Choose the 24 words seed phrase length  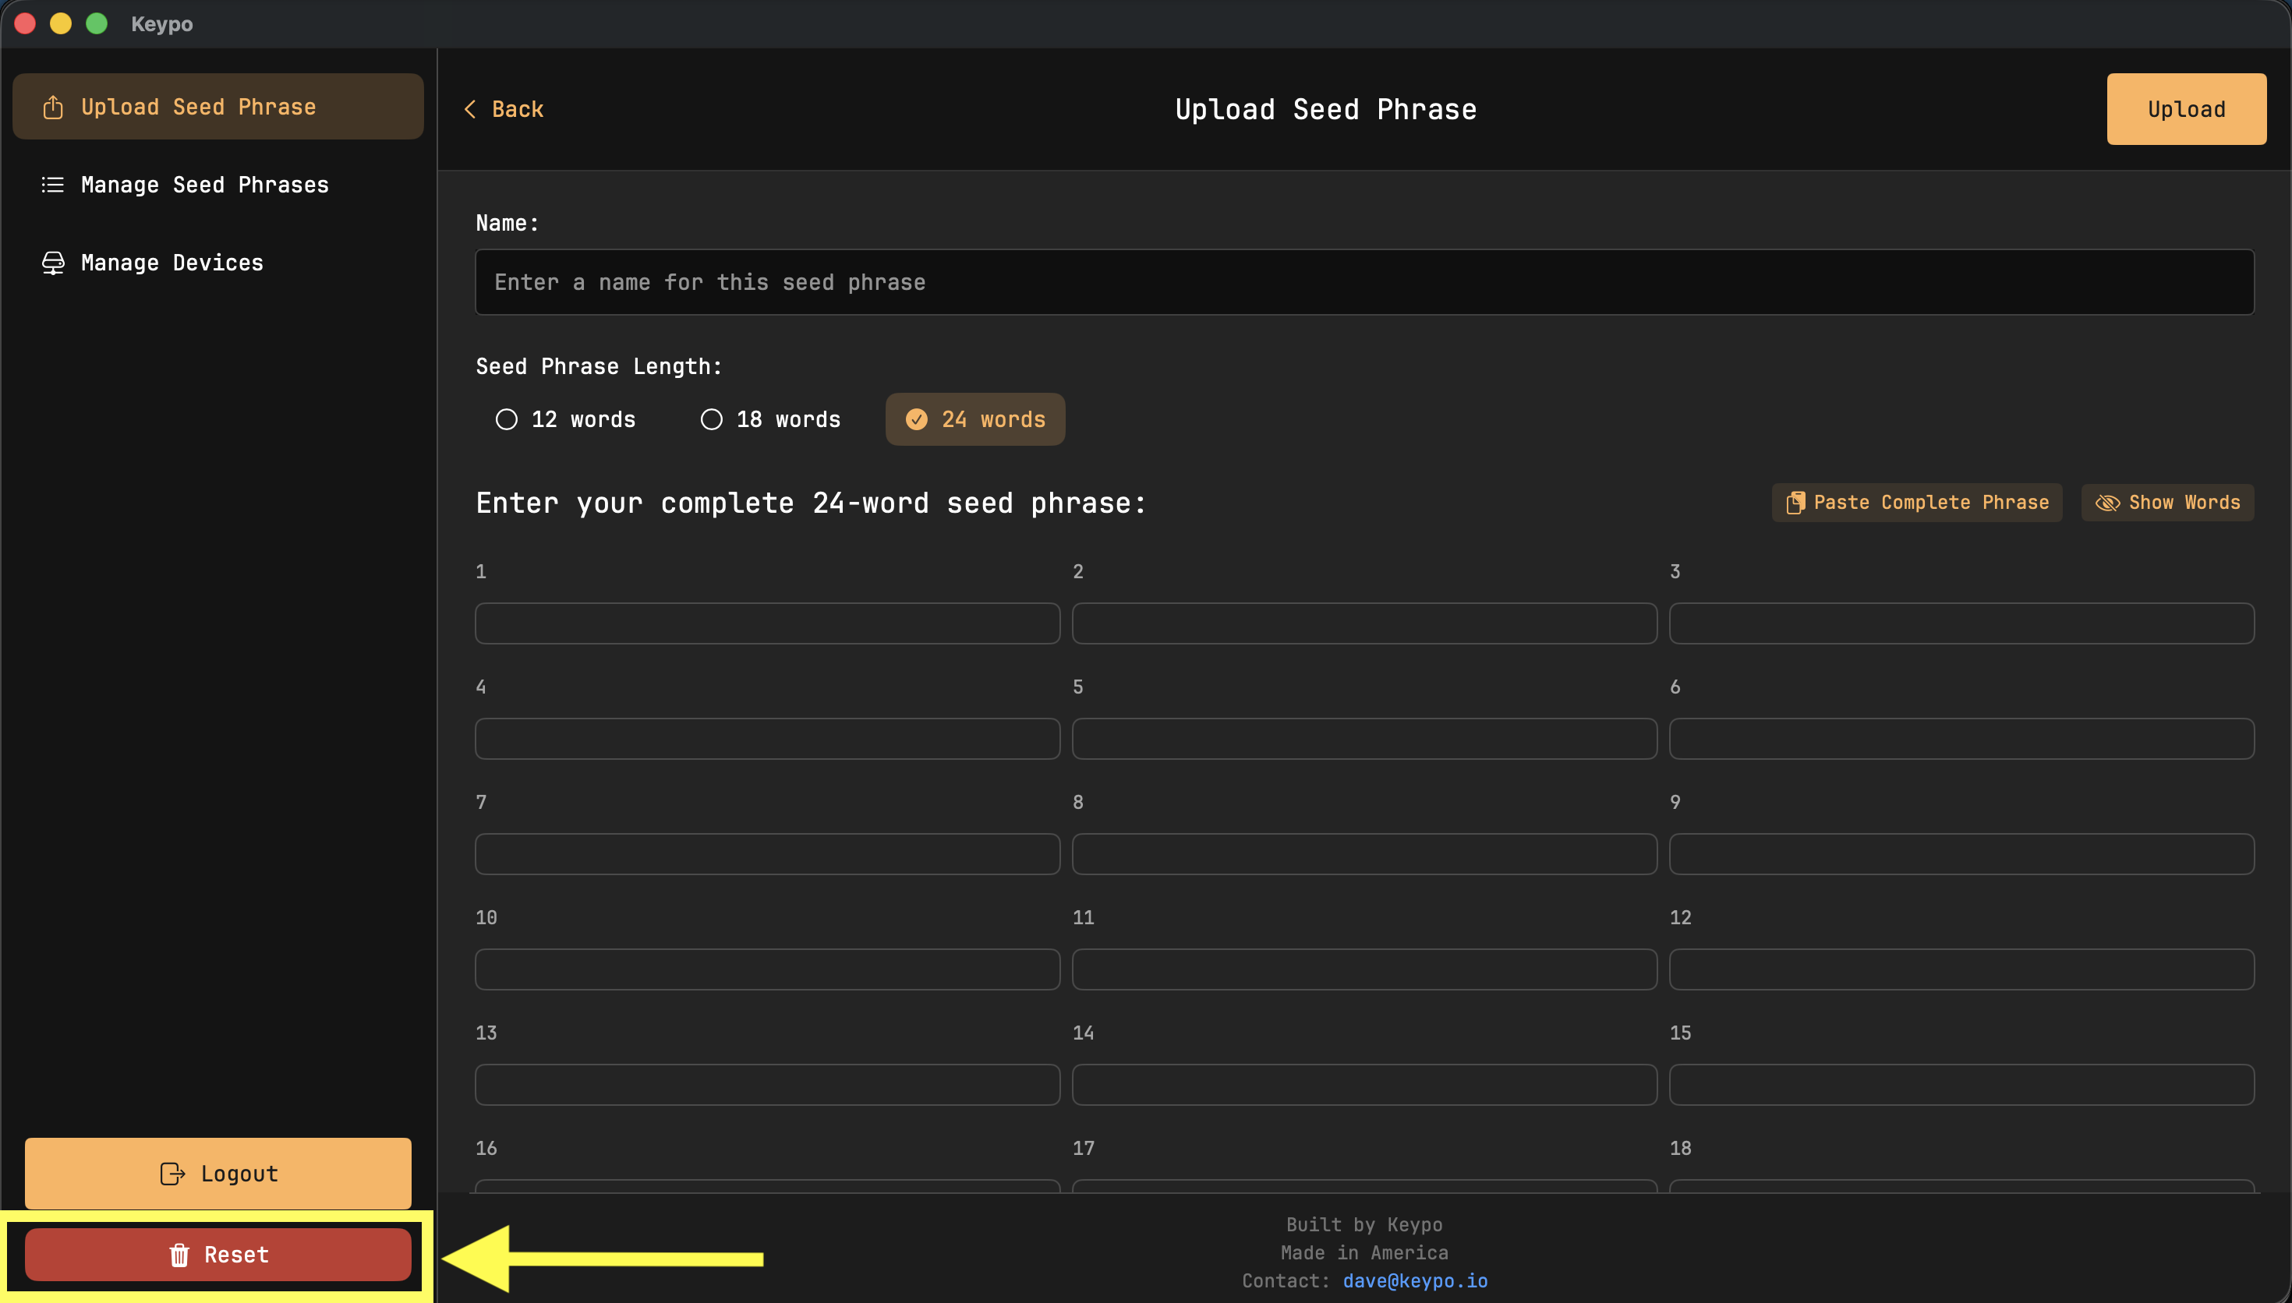pos(974,418)
